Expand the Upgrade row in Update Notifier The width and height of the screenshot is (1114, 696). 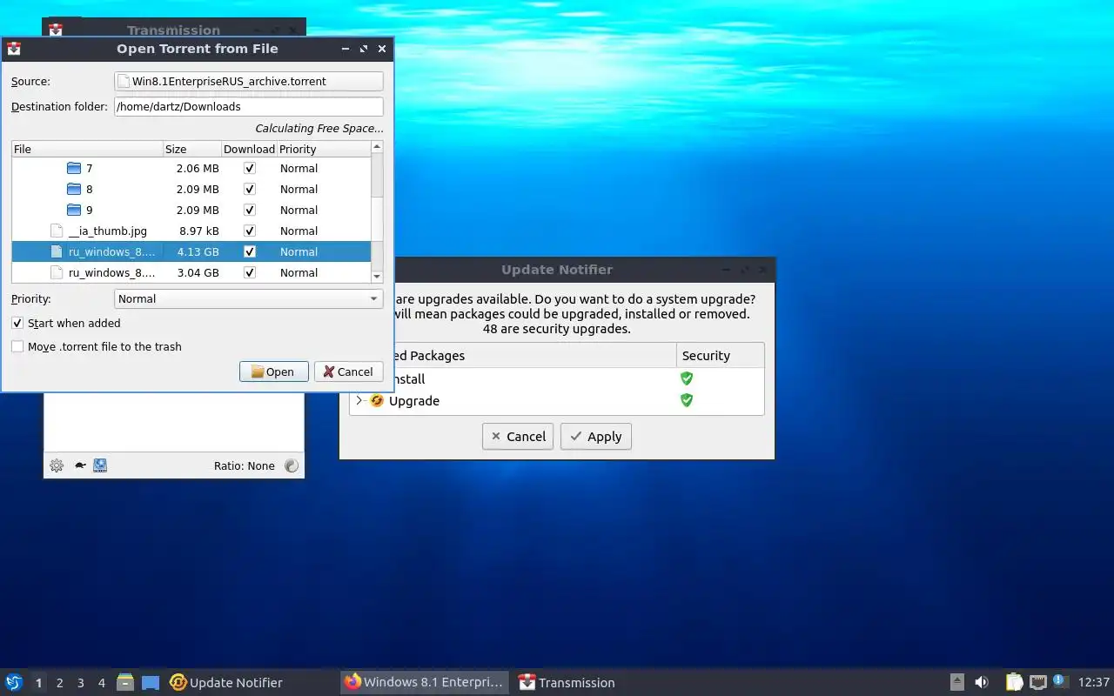359,400
